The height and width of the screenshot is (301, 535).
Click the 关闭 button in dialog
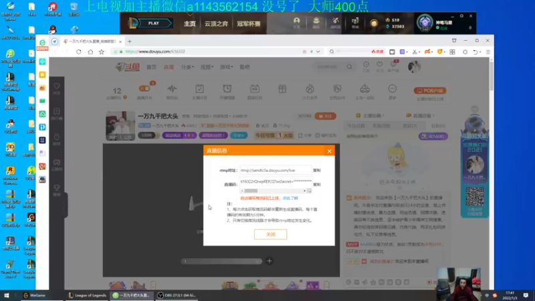271,235
